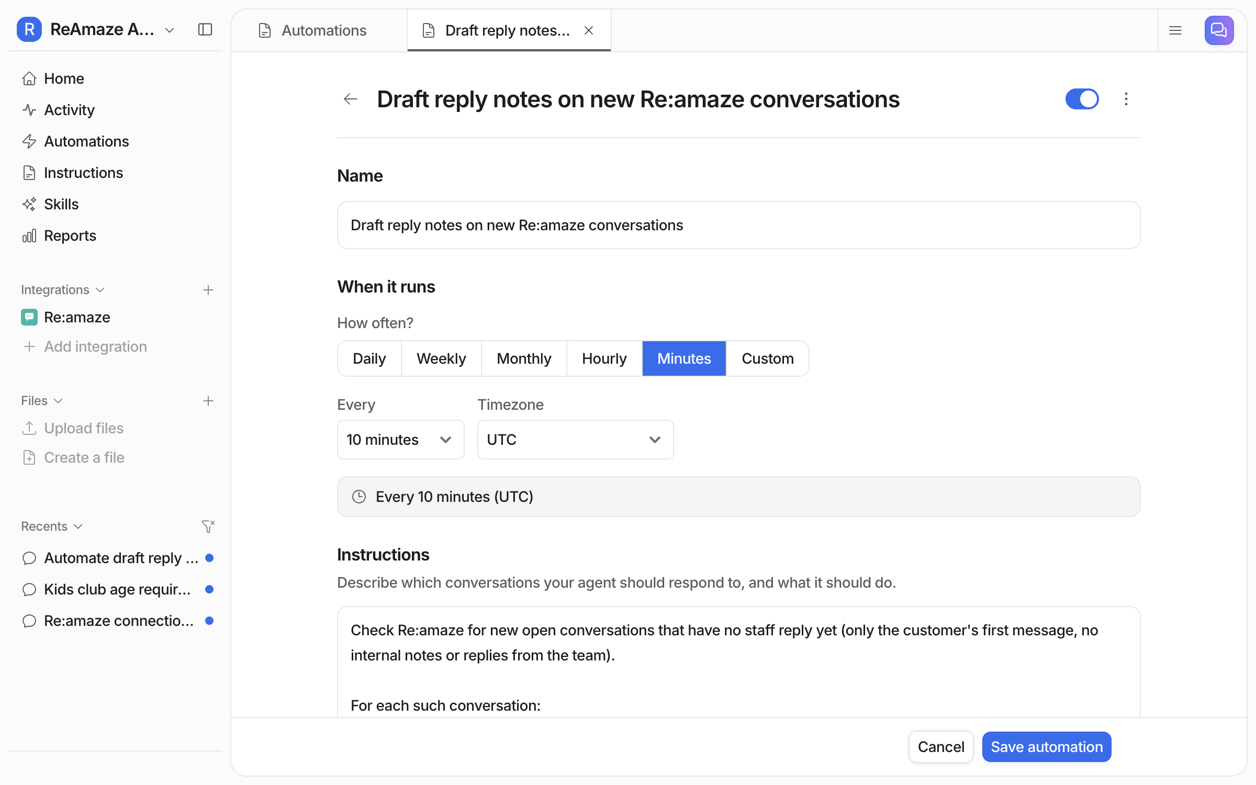The height and width of the screenshot is (785, 1256).
Task: Open 'Automate draft reply' recent chat
Action: (x=117, y=558)
